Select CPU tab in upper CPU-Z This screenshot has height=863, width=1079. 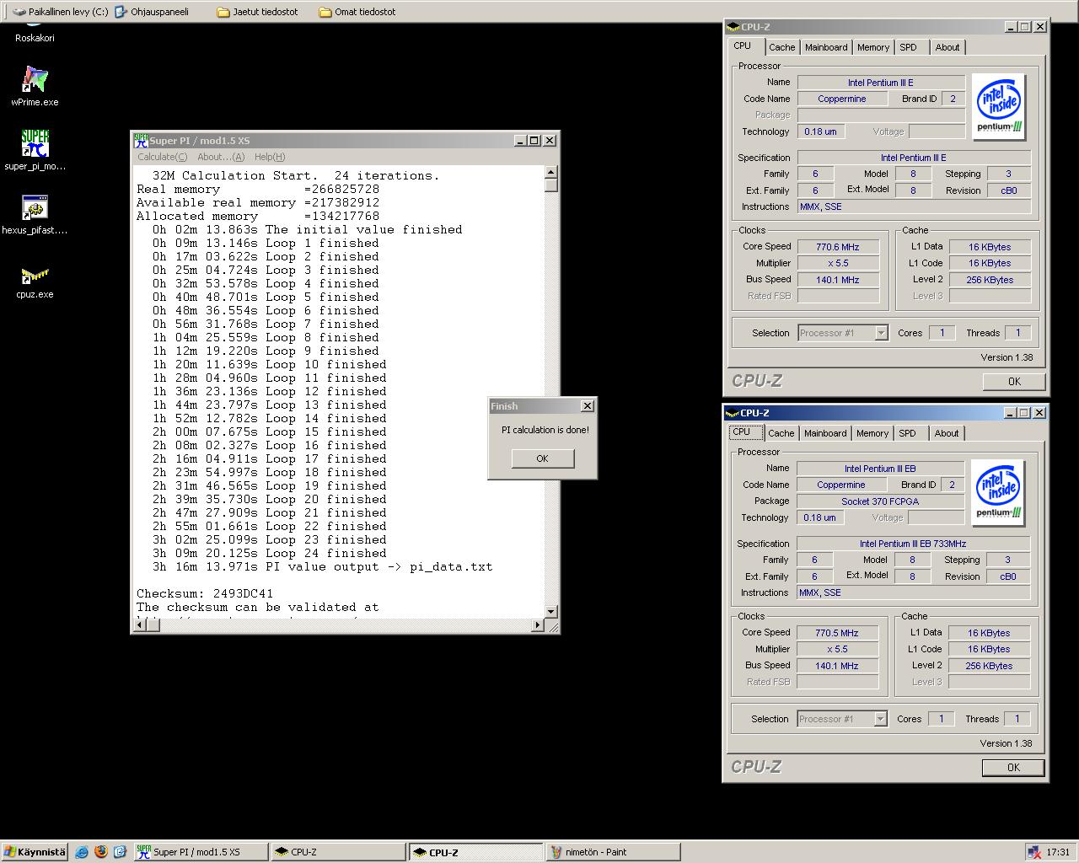[743, 46]
